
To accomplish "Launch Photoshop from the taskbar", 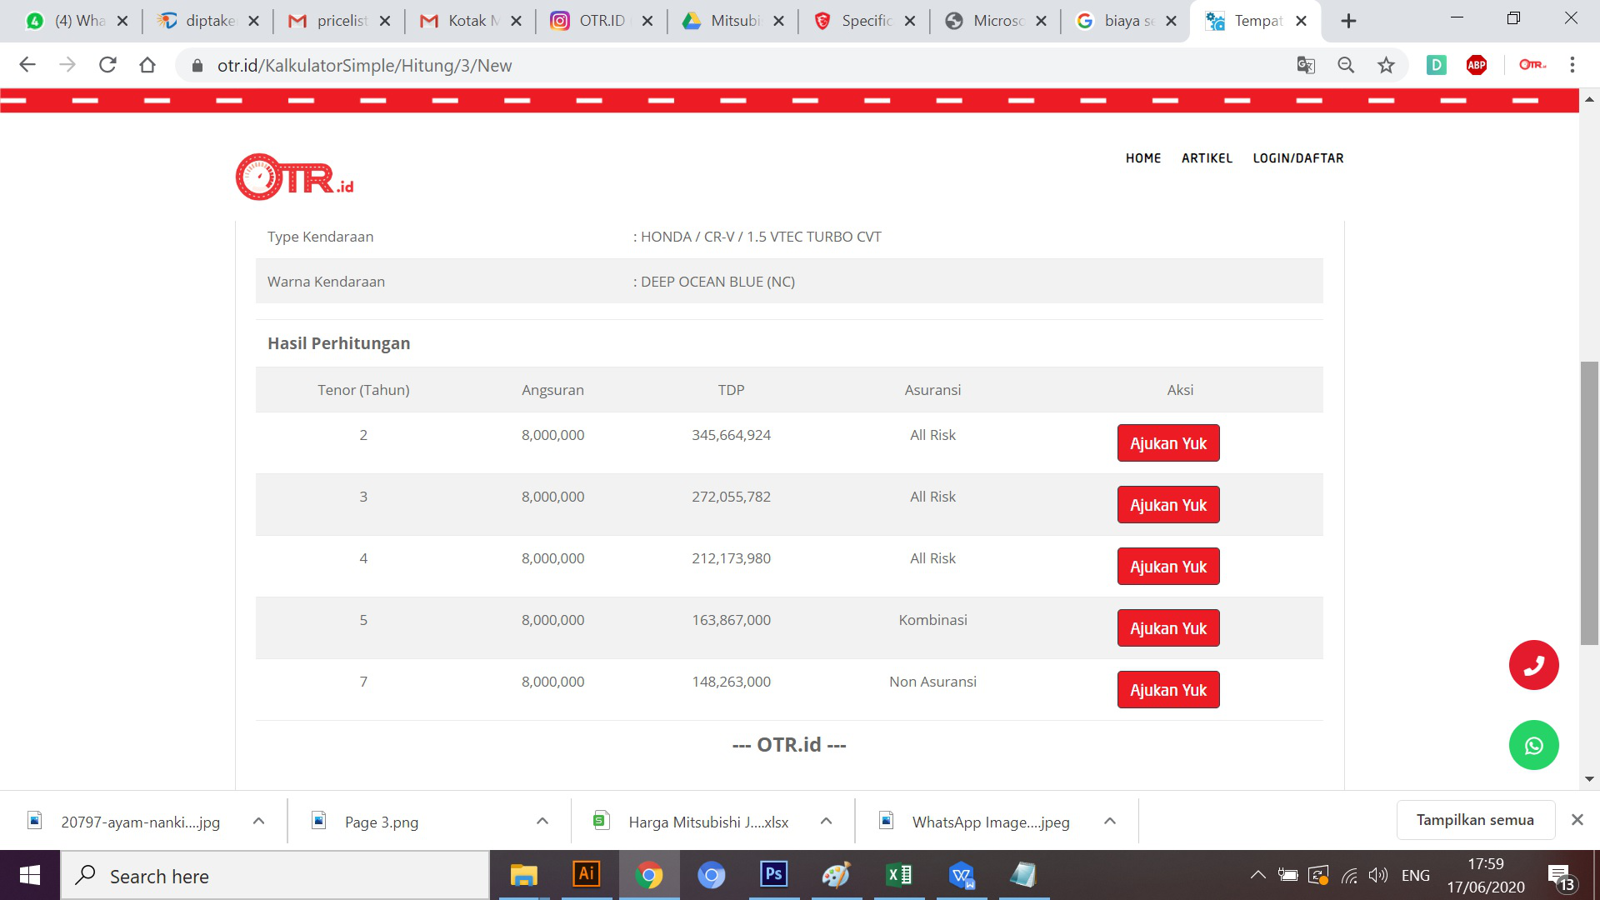I will (773, 875).
